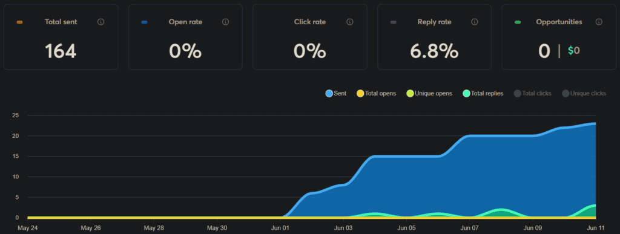Click the May 30 axis date label
The image size is (620, 234).
click(x=217, y=228)
